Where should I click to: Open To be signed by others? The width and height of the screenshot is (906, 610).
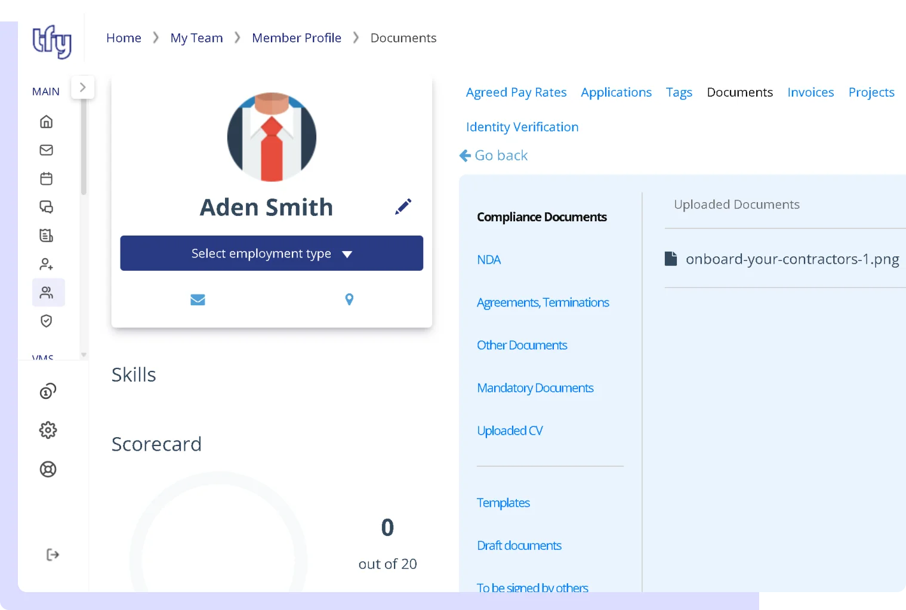tap(532, 587)
